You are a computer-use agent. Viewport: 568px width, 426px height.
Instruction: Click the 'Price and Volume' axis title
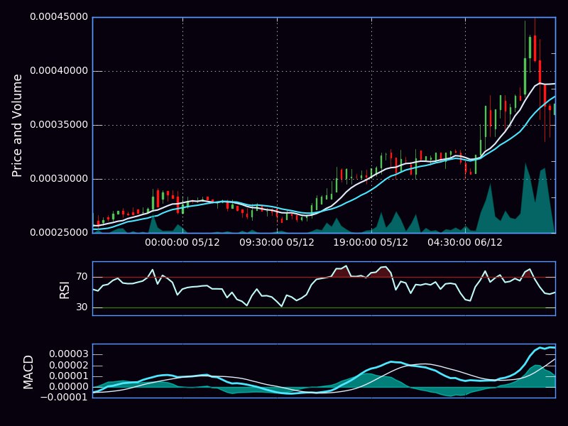pos(17,126)
